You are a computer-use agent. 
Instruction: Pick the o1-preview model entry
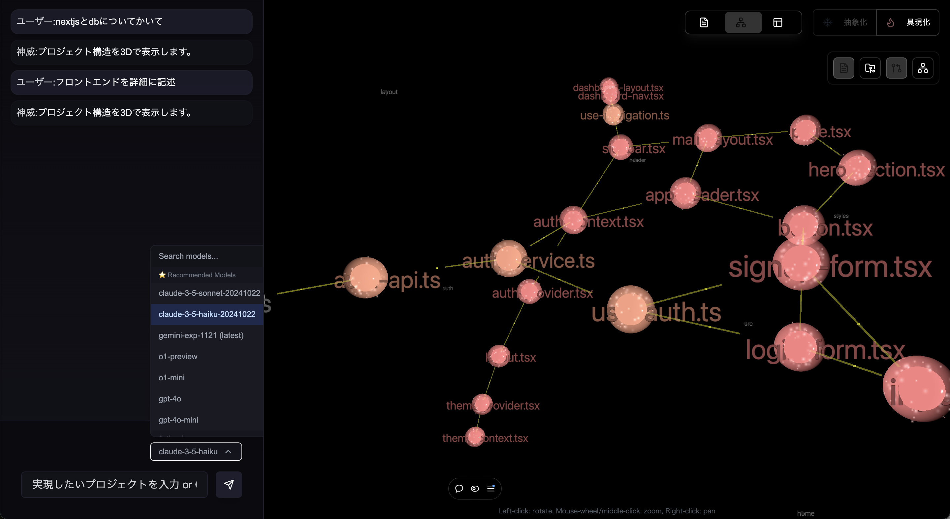[178, 356]
